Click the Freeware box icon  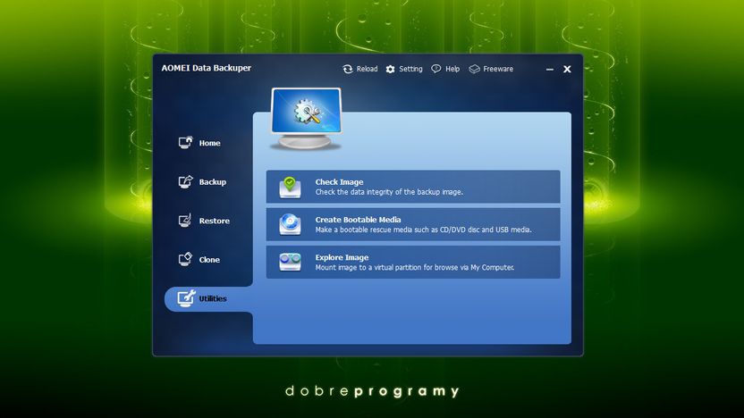point(474,69)
